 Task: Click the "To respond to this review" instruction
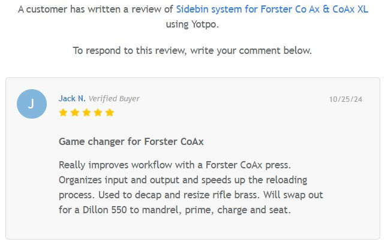coord(192,50)
